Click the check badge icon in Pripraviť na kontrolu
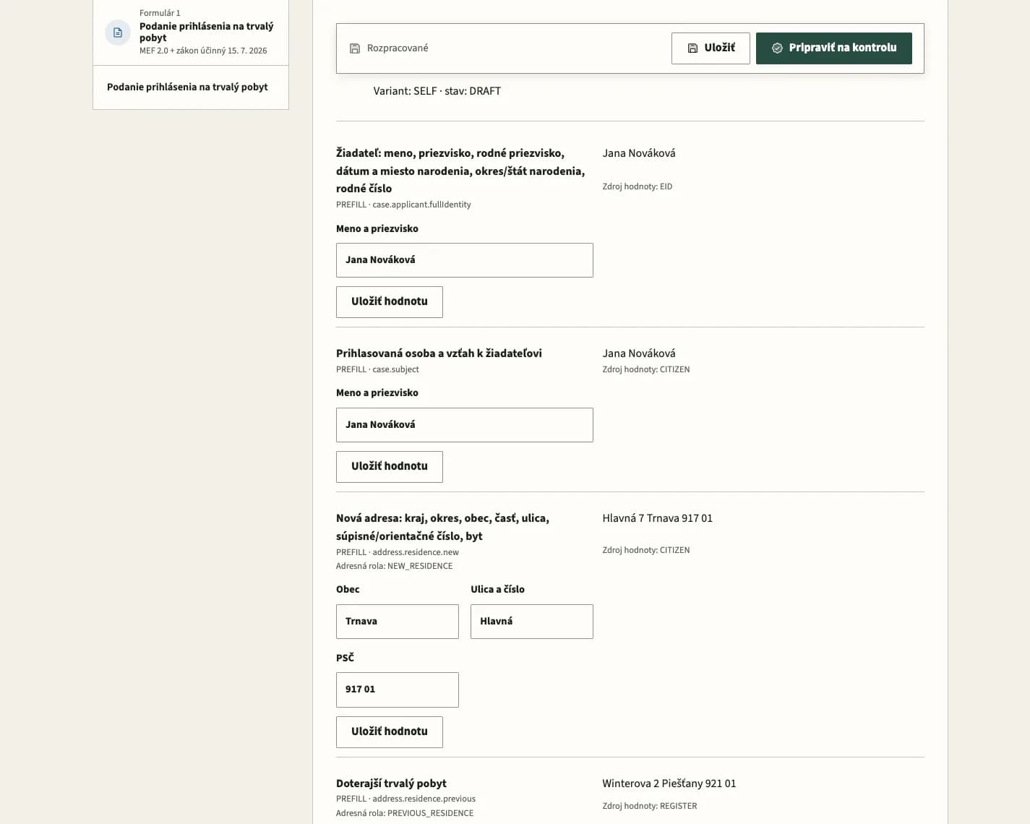 777,48
